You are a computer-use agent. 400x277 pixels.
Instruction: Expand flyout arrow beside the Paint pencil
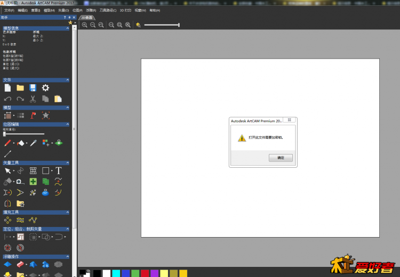(14, 143)
